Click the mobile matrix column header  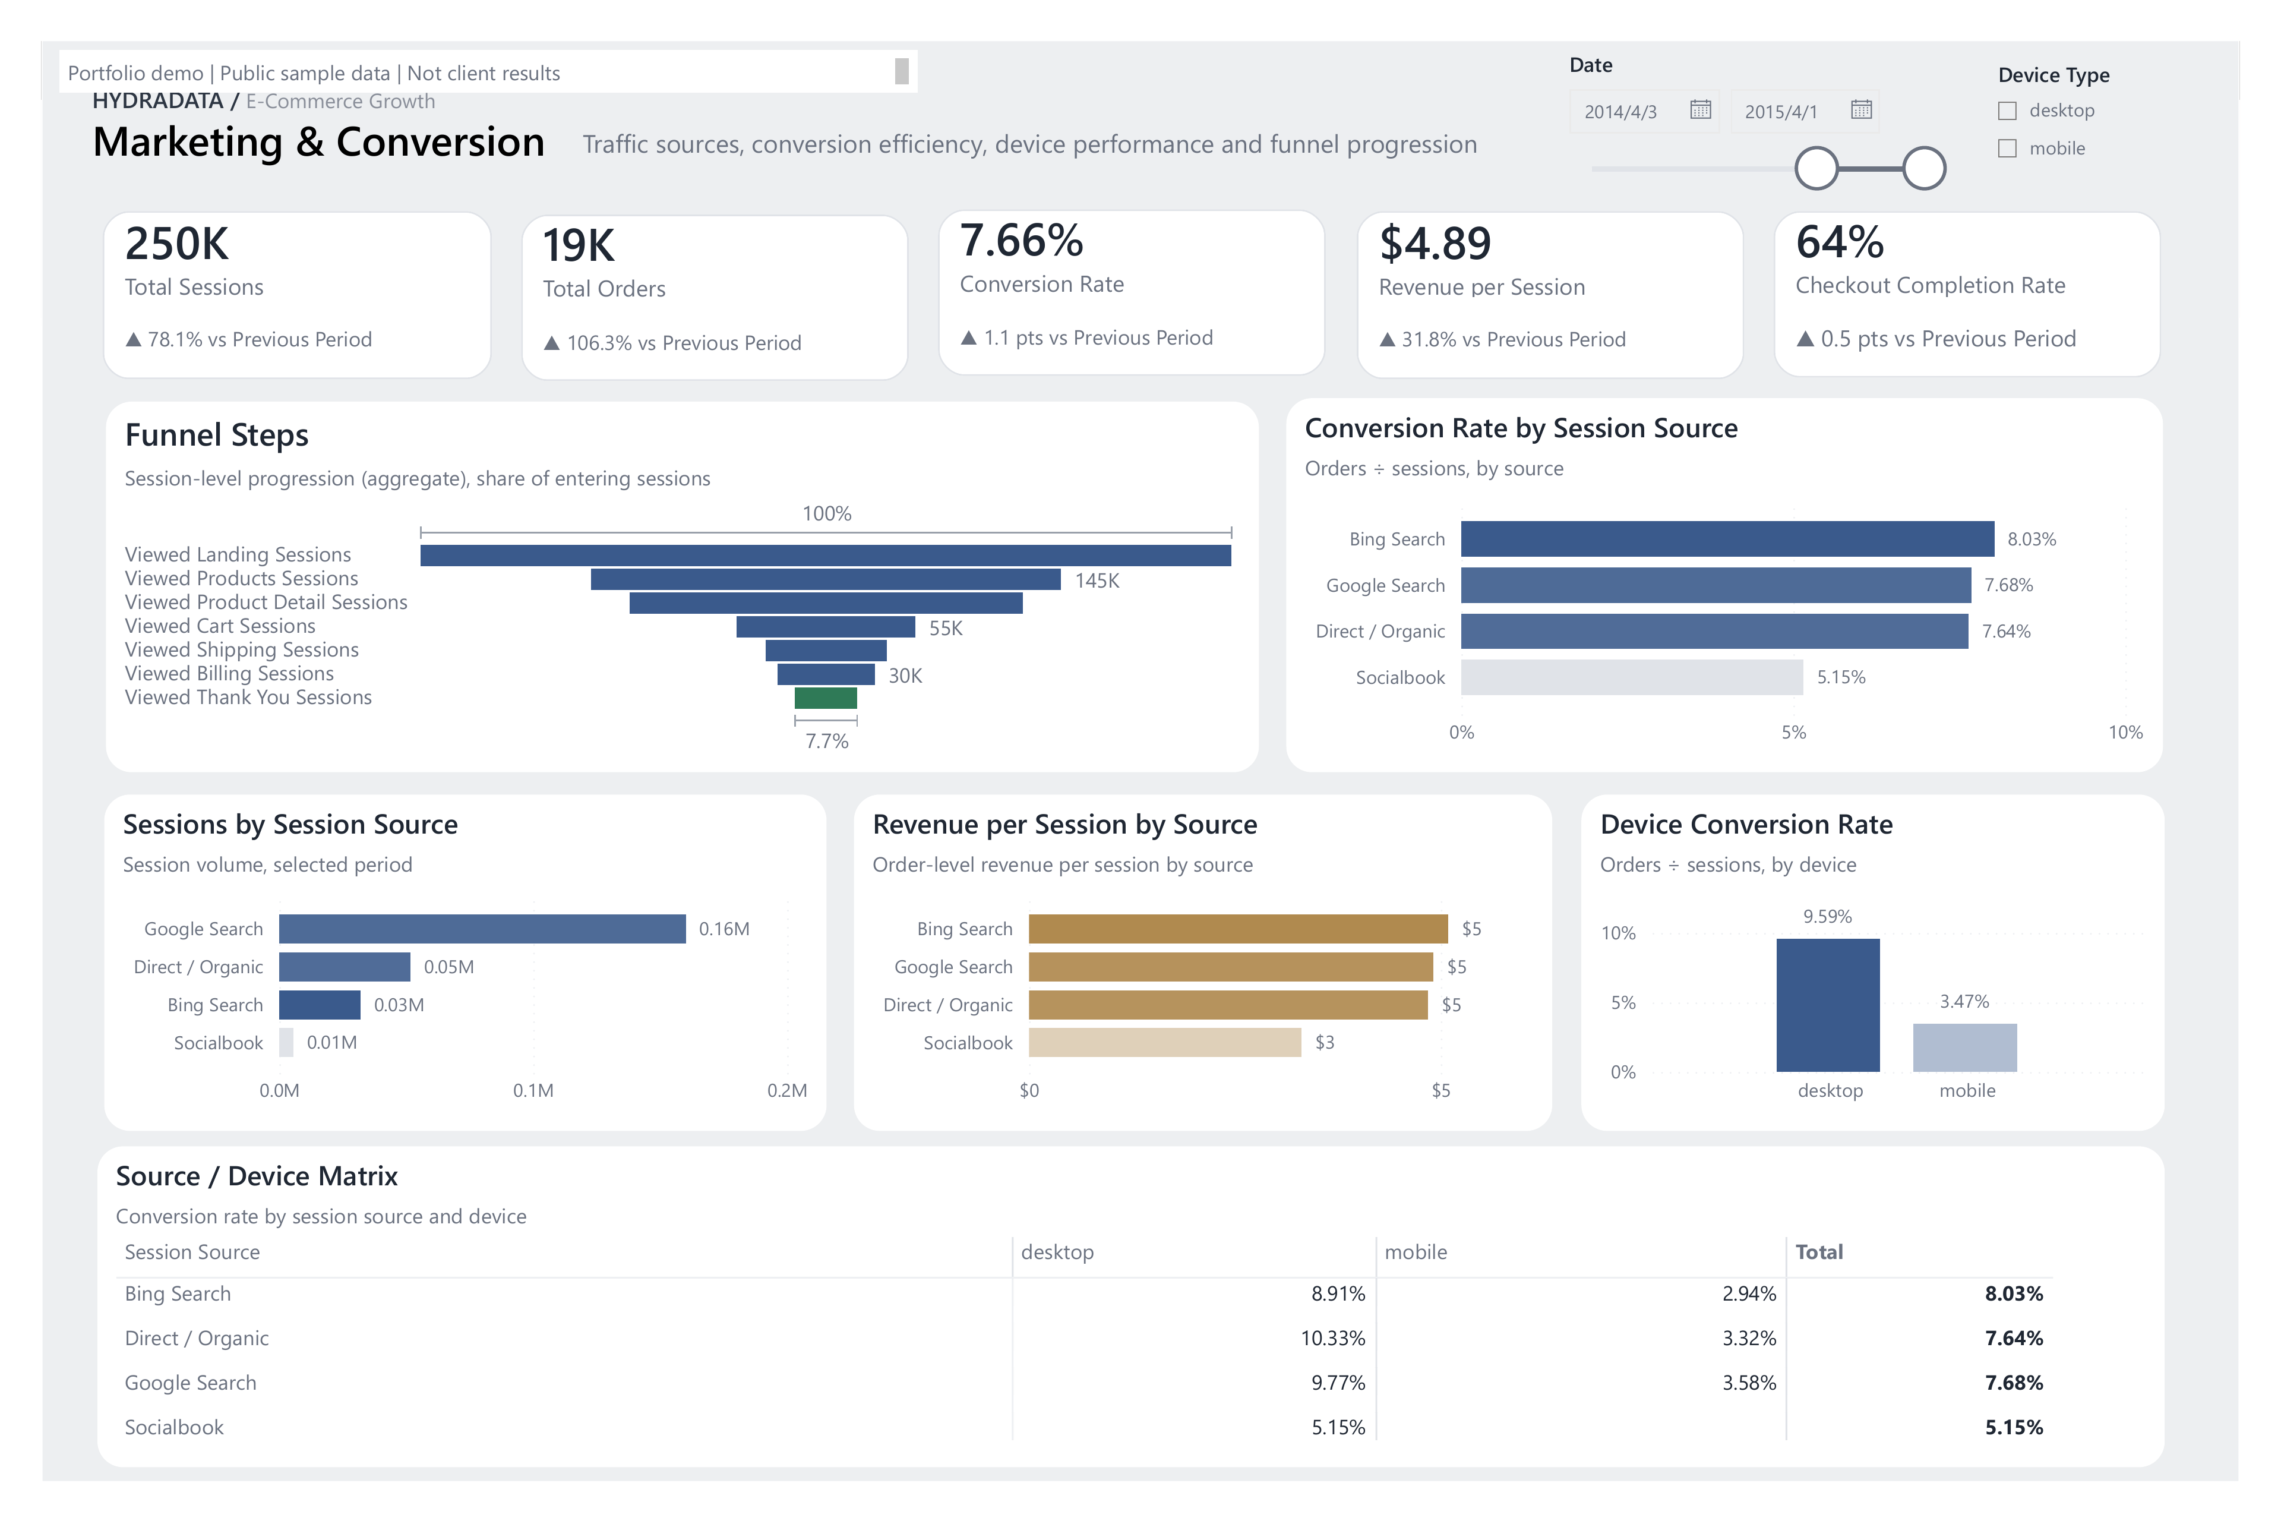pyautogui.click(x=1416, y=1252)
